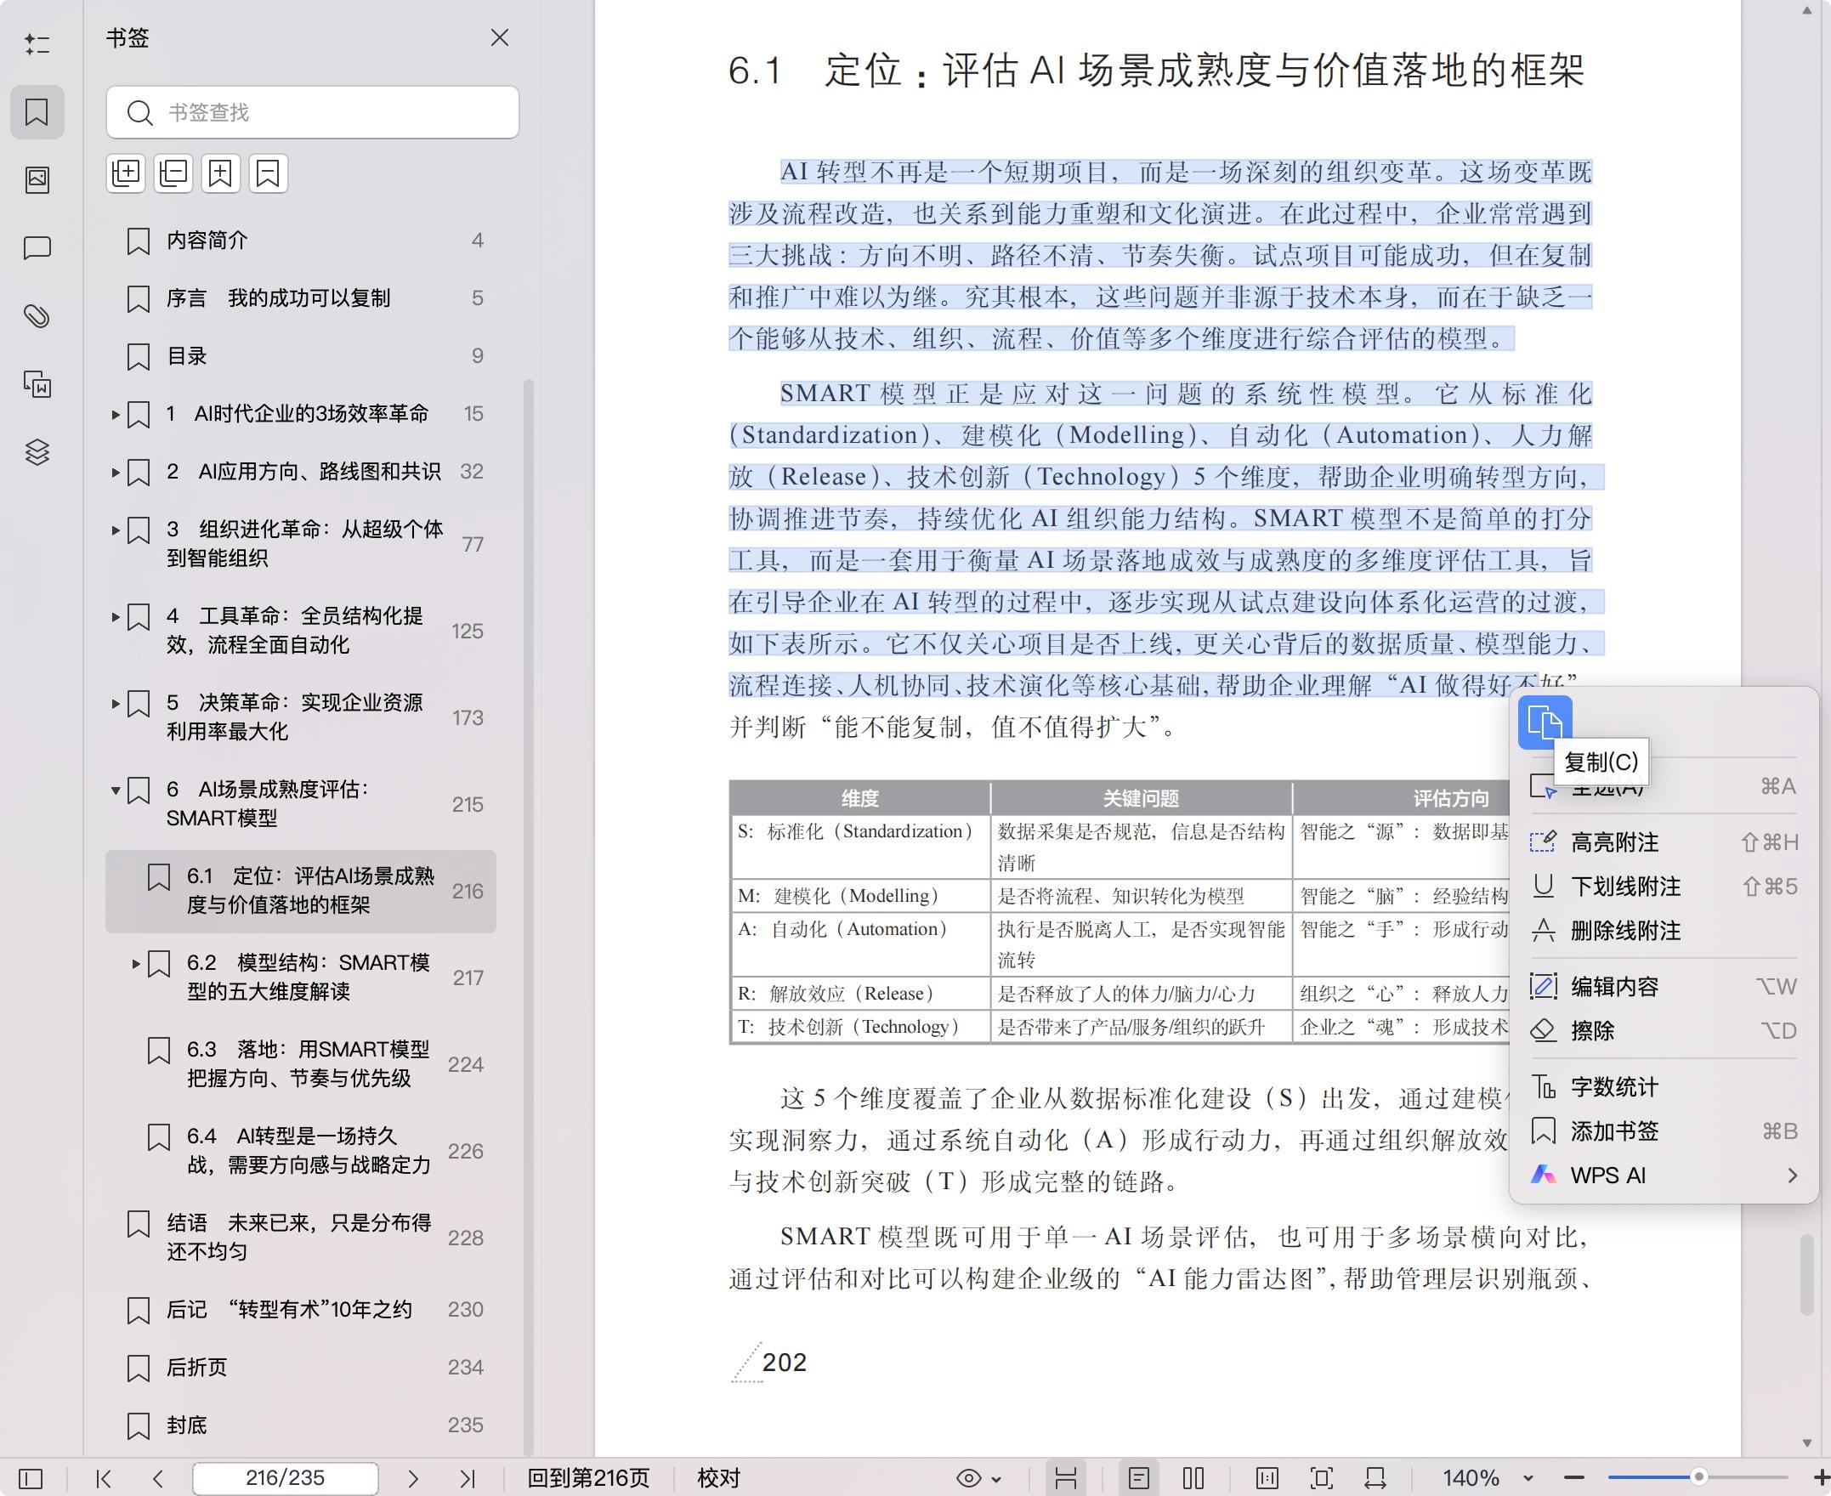The image size is (1831, 1496).
Task: Collapse all bookmarks icon
Action: pyautogui.click(x=173, y=173)
